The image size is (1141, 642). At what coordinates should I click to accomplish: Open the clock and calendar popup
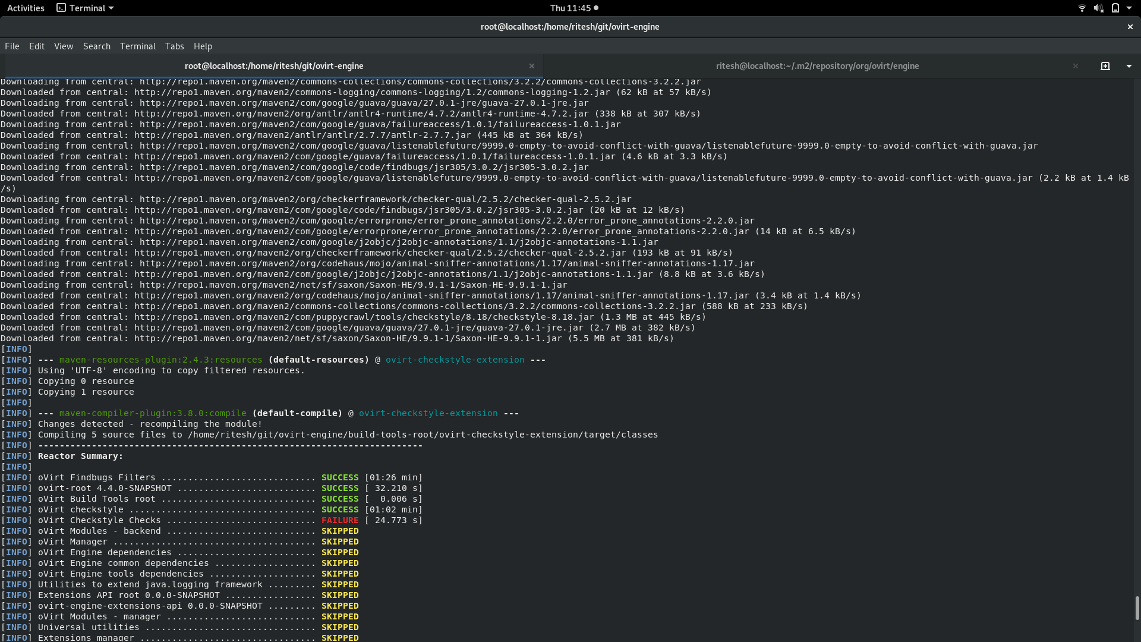573,8
